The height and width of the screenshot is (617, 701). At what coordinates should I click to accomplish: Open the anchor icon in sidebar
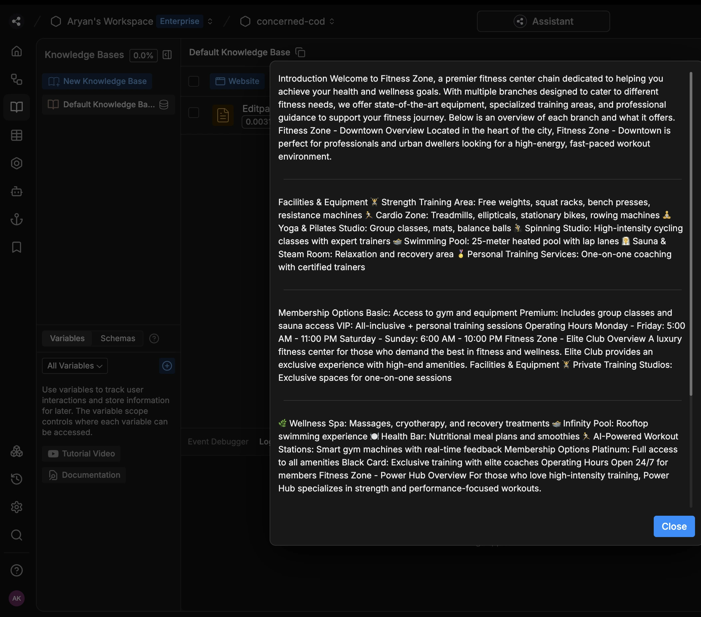(x=16, y=219)
